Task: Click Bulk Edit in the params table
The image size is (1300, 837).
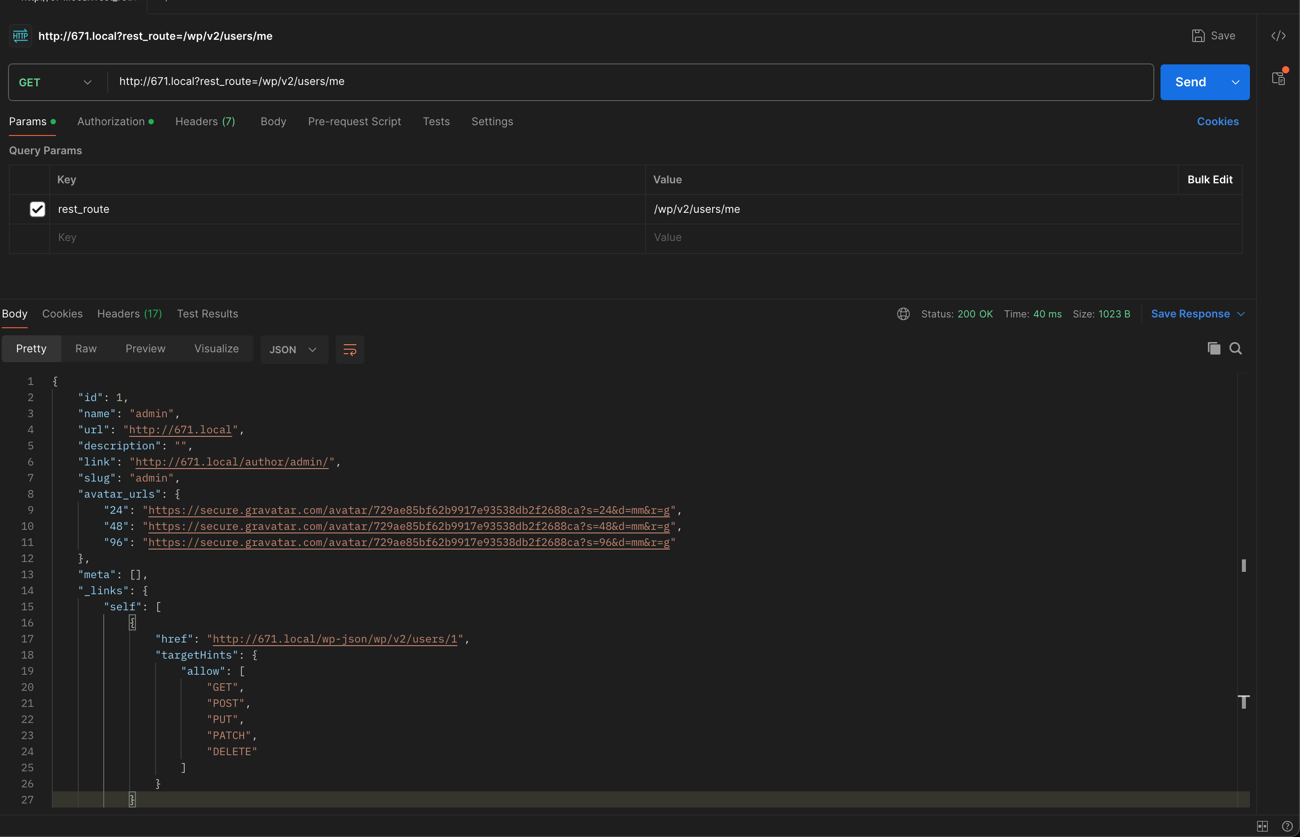Action: (x=1209, y=180)
